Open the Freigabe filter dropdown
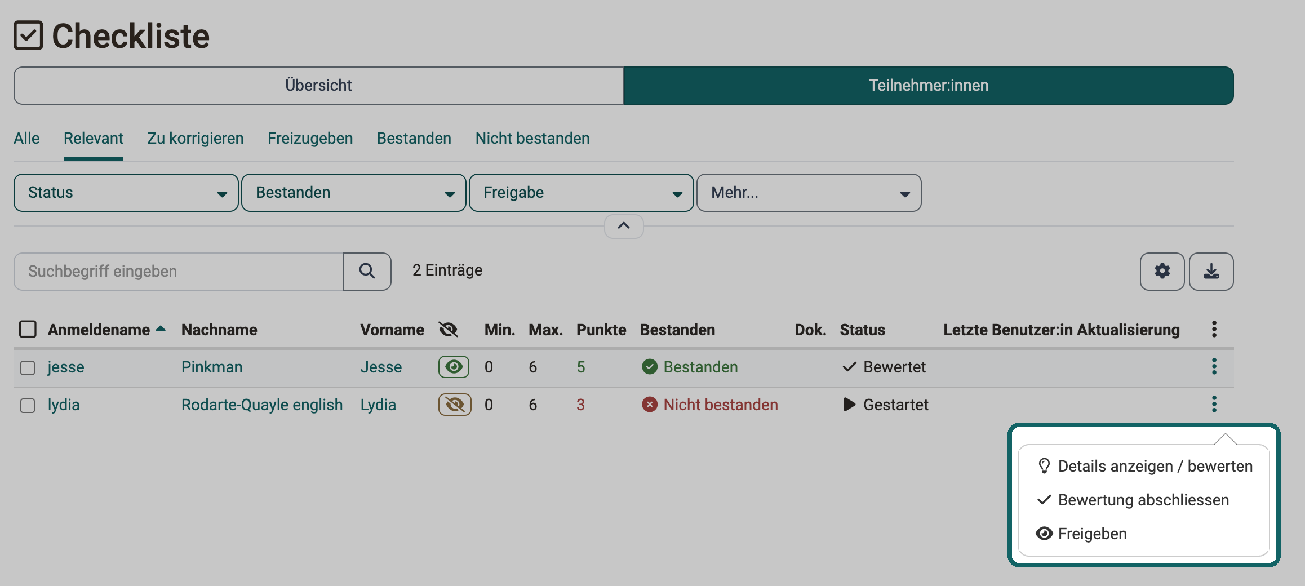Viewport: 1305px width, 586px height. tap(582, 193)
